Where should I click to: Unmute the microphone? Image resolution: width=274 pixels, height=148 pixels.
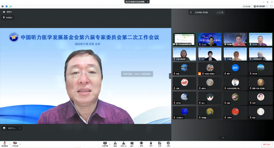tap(5, 143)
